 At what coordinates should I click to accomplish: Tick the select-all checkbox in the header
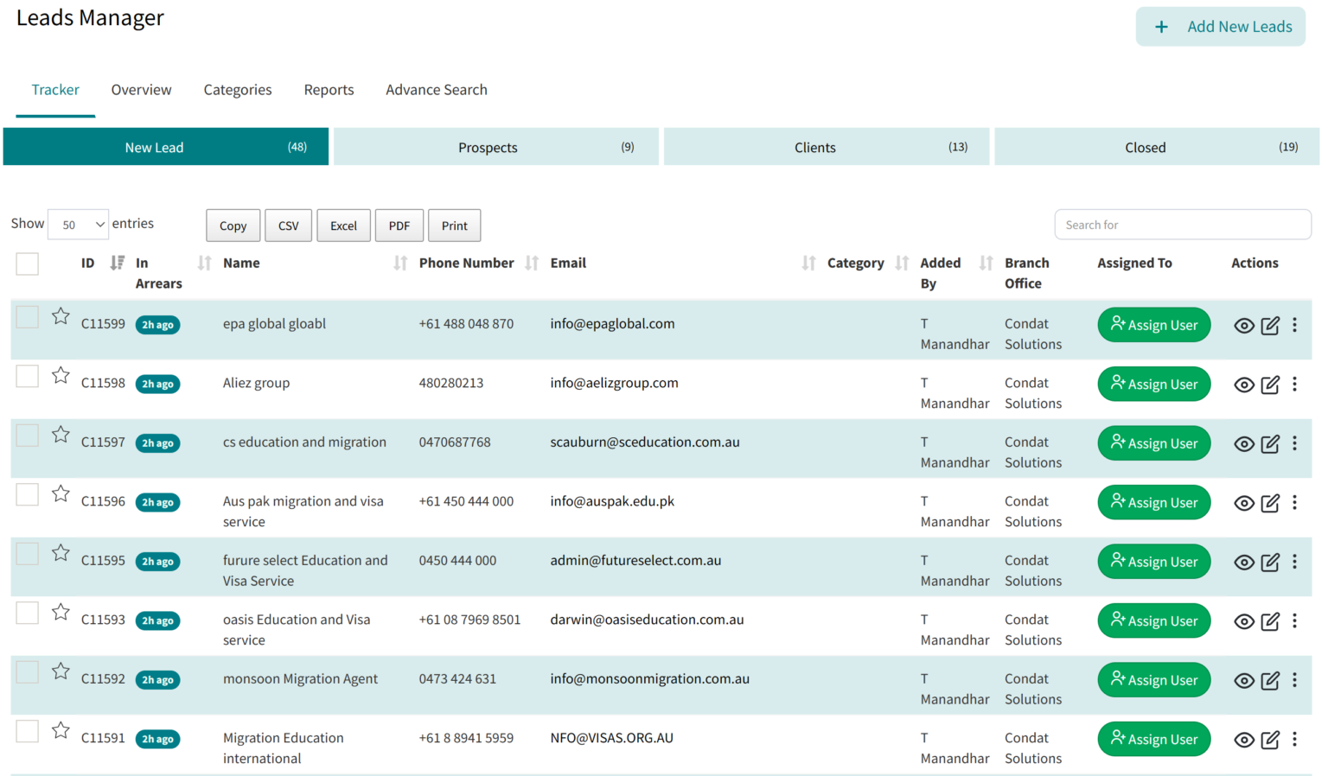click(28, 264)
